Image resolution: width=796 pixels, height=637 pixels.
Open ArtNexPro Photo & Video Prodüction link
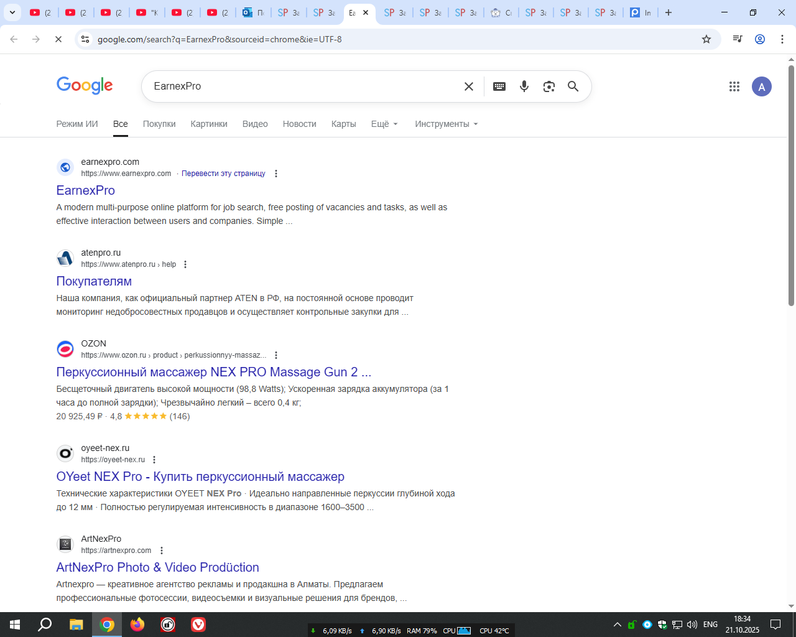pos(157,567)
